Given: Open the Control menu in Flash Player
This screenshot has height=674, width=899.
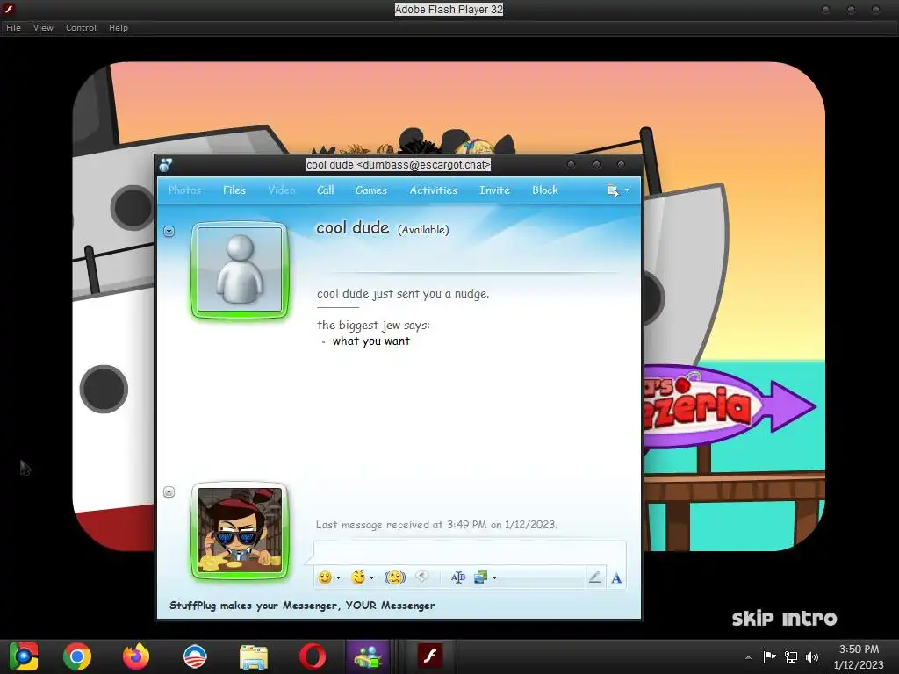Looking at the screenshot, I should [81, 27].
